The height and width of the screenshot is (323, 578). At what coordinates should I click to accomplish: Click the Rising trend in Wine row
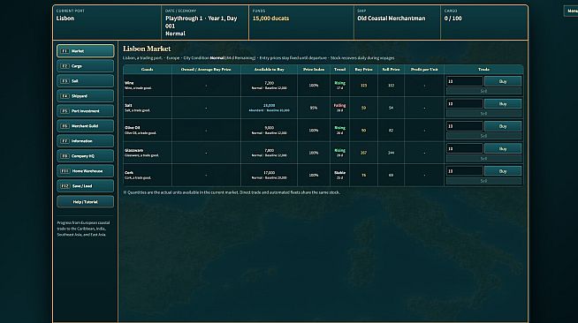tap(340, 83)
